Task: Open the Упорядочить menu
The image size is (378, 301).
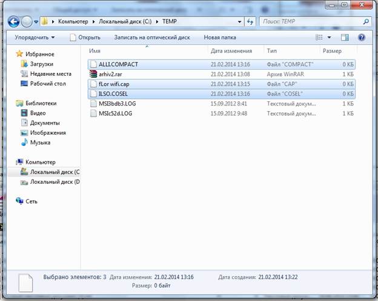Action: point(35,38)
